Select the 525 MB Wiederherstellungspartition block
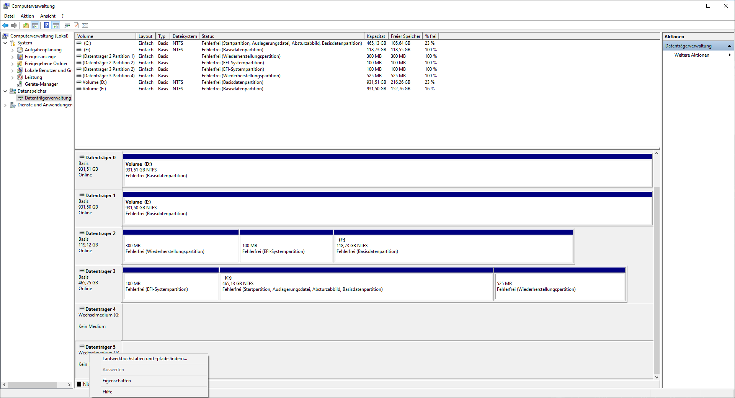This screenshot has width=735, height=398. [x=560, y=284]
